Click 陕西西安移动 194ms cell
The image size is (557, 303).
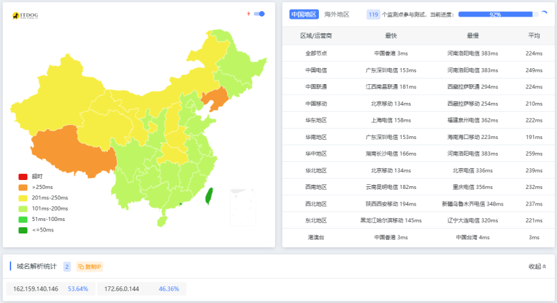click(x=391, y=204)
